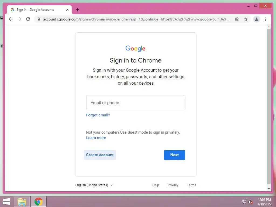This screenshot has width=276, height=207.
Task: Go back with the browser back arrow
Action: (11, 19)
